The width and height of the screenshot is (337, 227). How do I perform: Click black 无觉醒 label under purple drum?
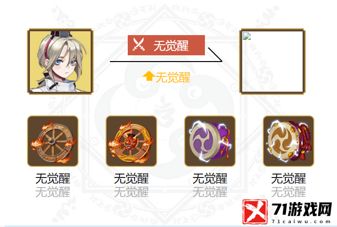tap(210, 178)
